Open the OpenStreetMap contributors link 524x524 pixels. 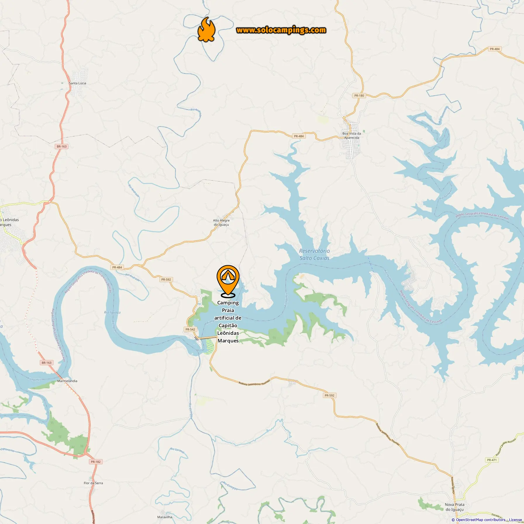point(480,520)
